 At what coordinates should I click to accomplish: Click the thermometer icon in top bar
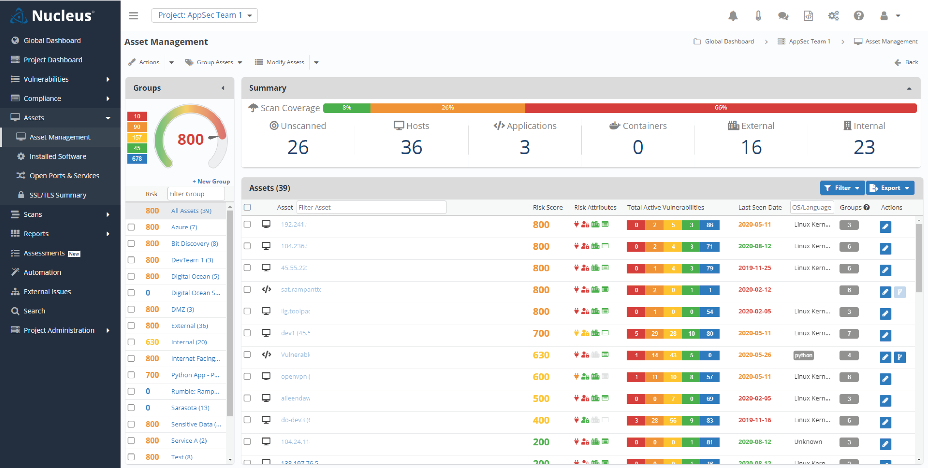tap(758, 15)
